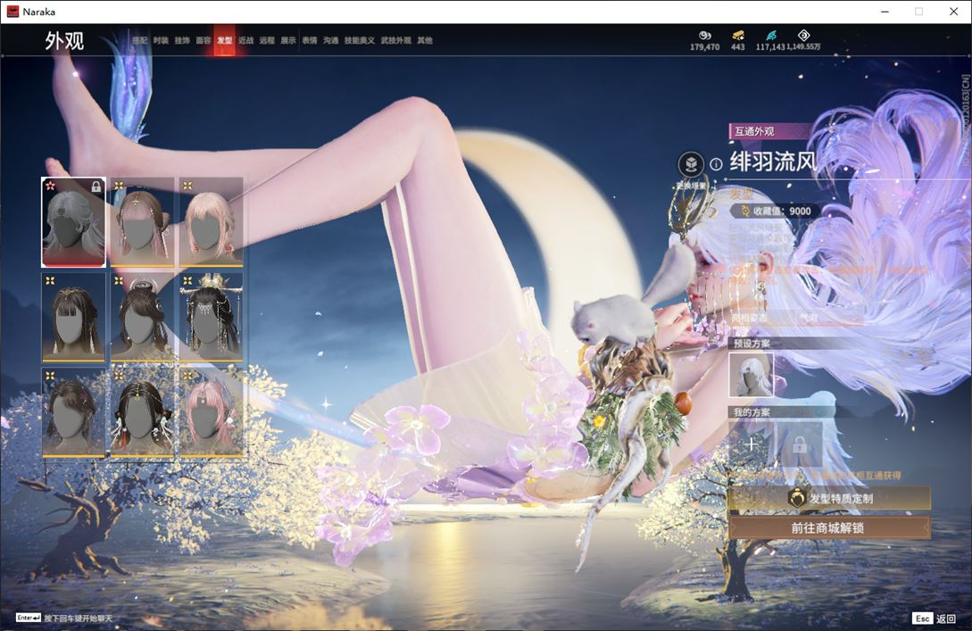Click the 收藏值 9000 collection value badge
972x631 pixels.
click(x=777, y=211)
